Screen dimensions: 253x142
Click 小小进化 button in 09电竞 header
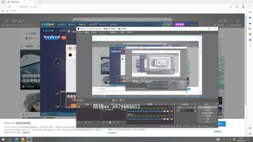[x=167, y=25]
